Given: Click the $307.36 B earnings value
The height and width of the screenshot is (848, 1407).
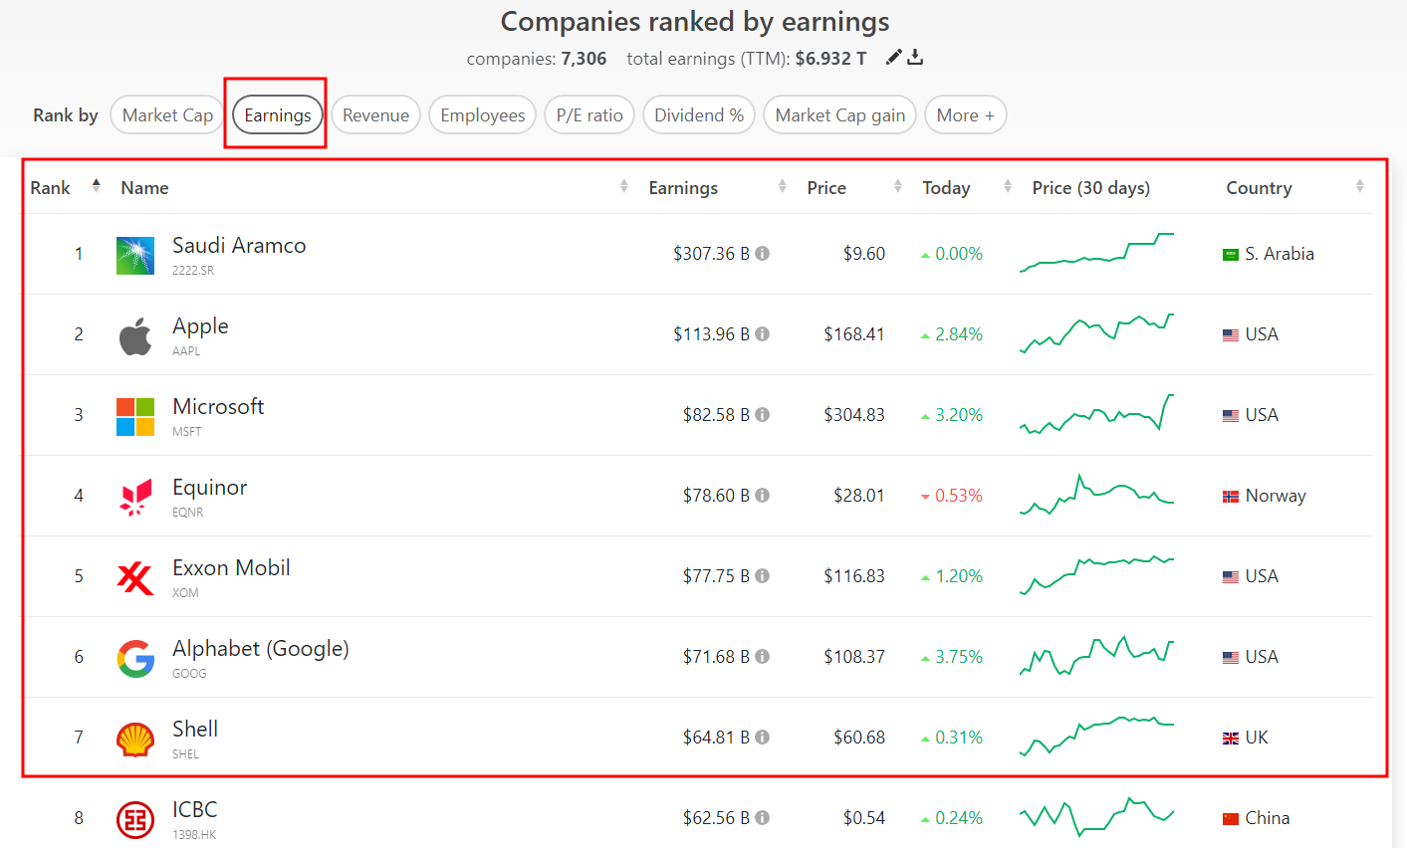Looking at the screenshot, I should (x=711, y=254).
